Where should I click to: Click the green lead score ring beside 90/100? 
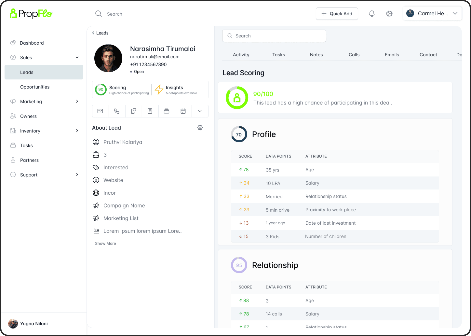click(237, 98)
